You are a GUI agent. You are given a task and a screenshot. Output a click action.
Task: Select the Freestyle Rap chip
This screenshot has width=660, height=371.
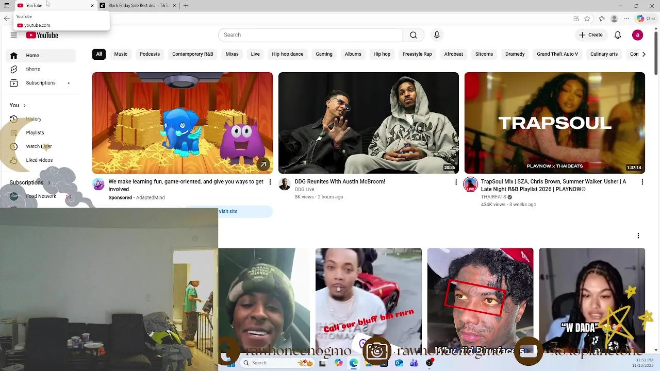[417, 54]
